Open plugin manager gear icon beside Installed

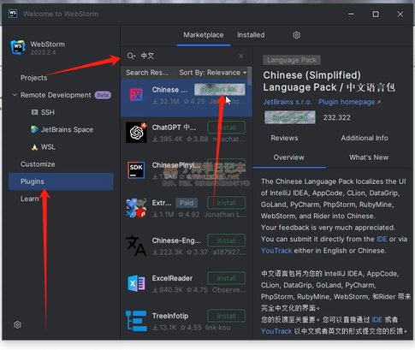coord(297,35)
